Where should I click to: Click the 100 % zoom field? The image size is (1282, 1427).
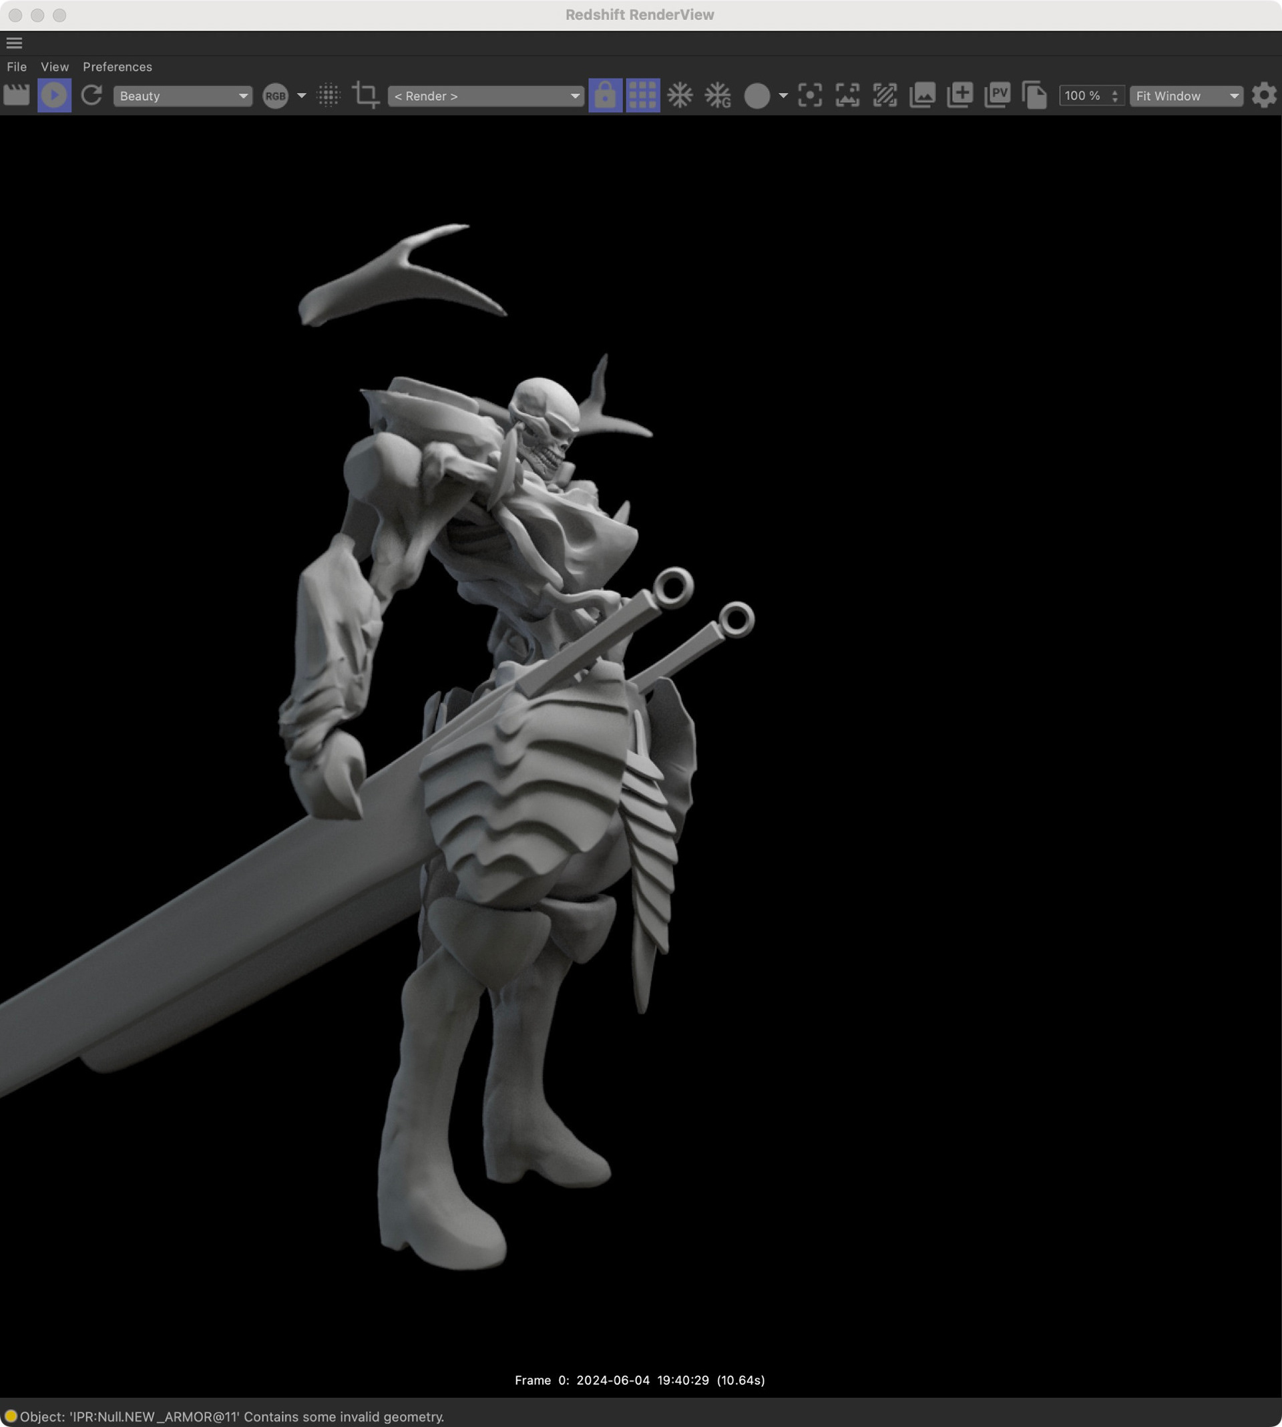[x=1084, y=95]
